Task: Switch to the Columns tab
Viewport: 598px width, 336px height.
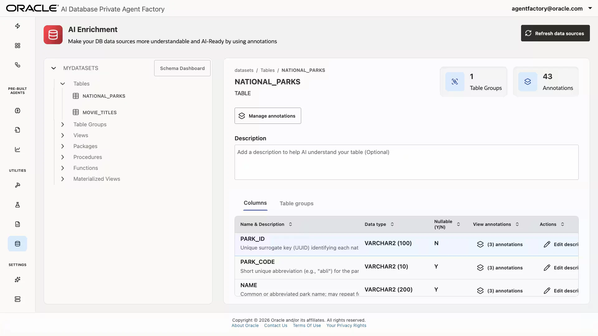Action: [x=255, y=203]
